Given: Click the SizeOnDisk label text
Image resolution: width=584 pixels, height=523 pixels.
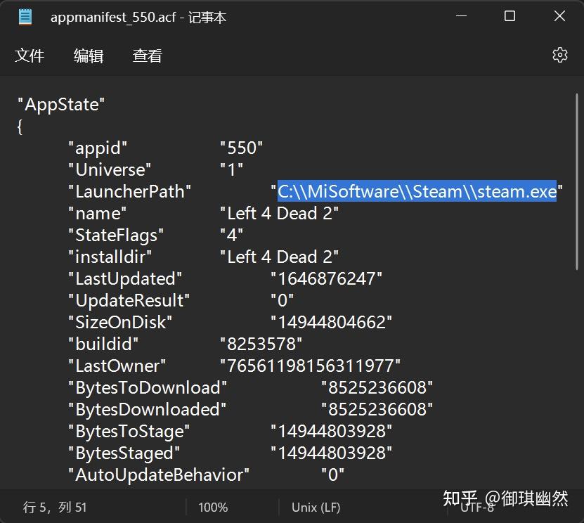Looking at the screenshot, I should (x=123, y=322).
